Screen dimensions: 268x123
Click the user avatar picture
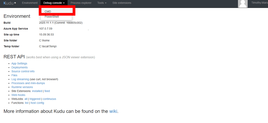click(x=243, y=4)
